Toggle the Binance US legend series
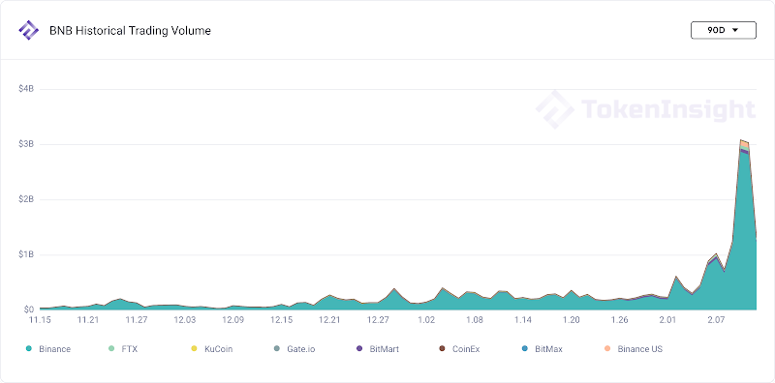The width and height of the screenshot is (775, 383). 634,349
